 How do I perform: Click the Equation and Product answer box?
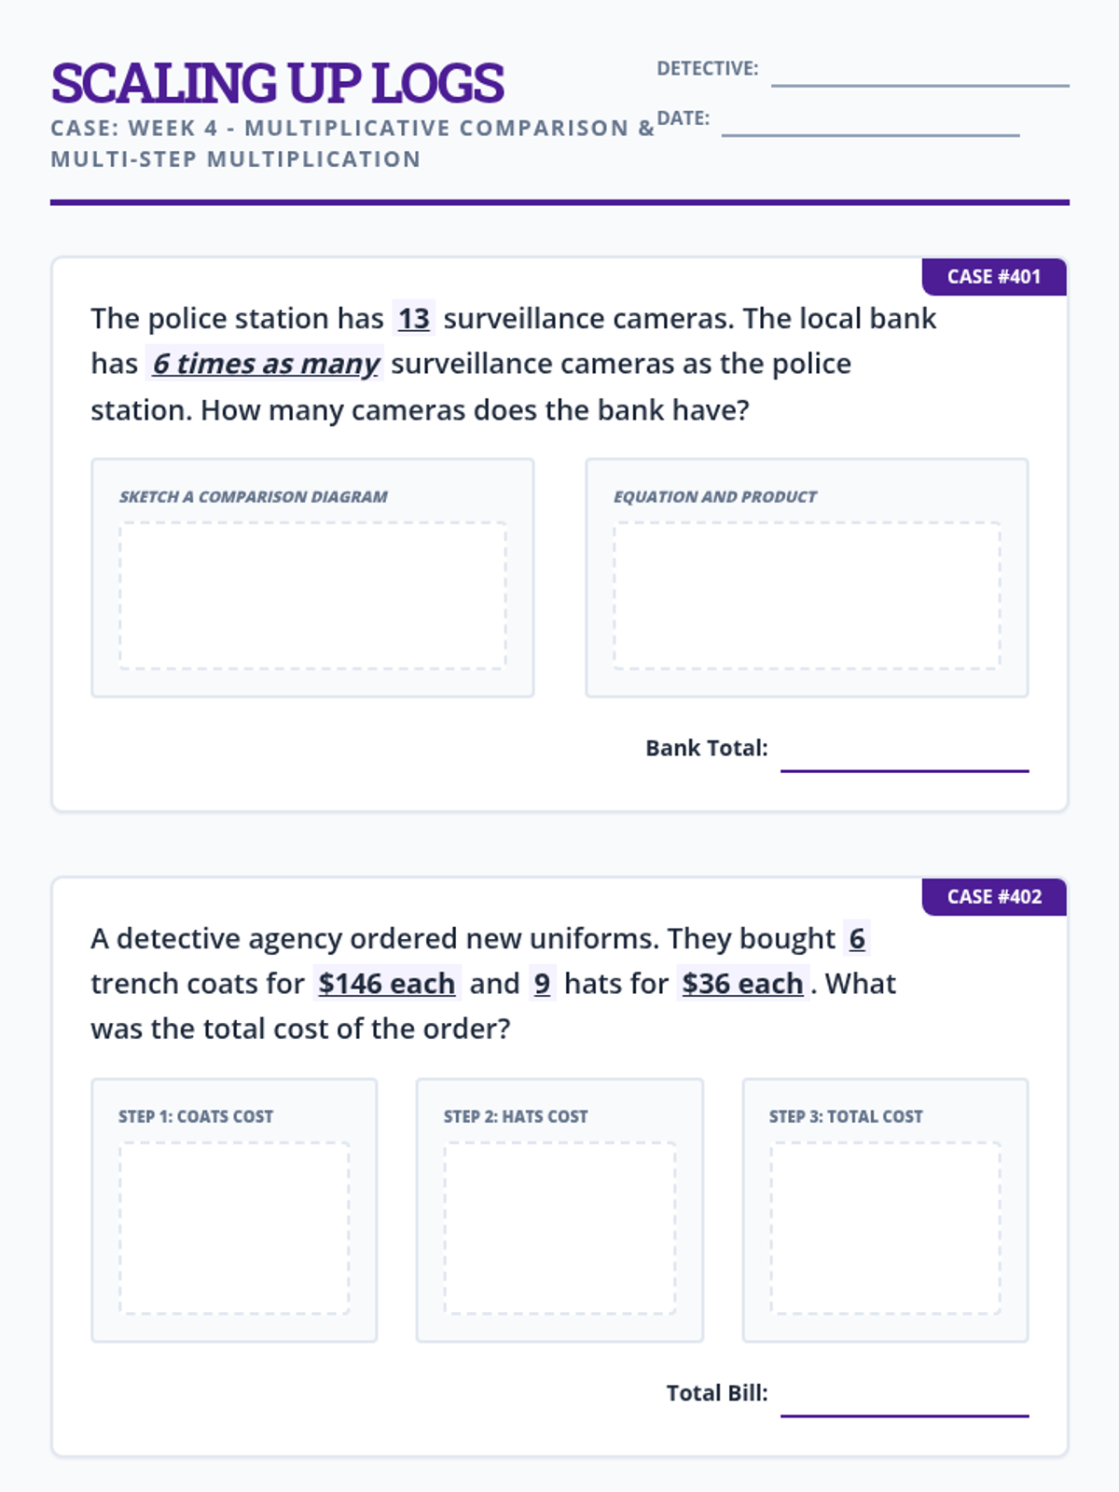pyautogui.click(x=807, y=595)
